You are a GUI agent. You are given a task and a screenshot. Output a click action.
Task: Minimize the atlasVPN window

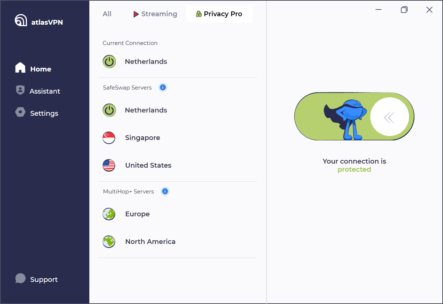(378, 10)
